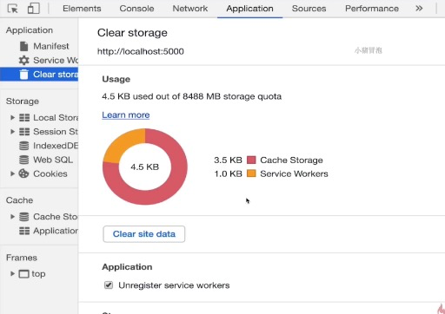Open the Manifest file icon entry
The height and width of the screenshot is (314, 445).
pyautogui.click(x=23, y=46)
